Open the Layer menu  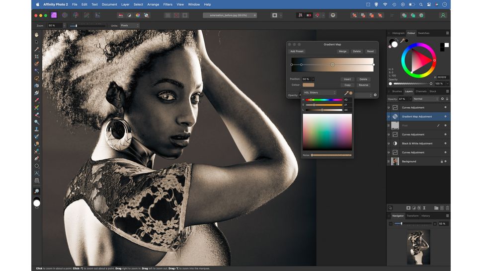click(x=125, y=4)
